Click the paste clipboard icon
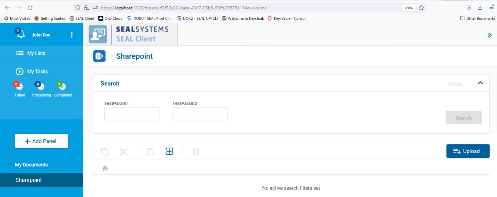 click(150, 152)
